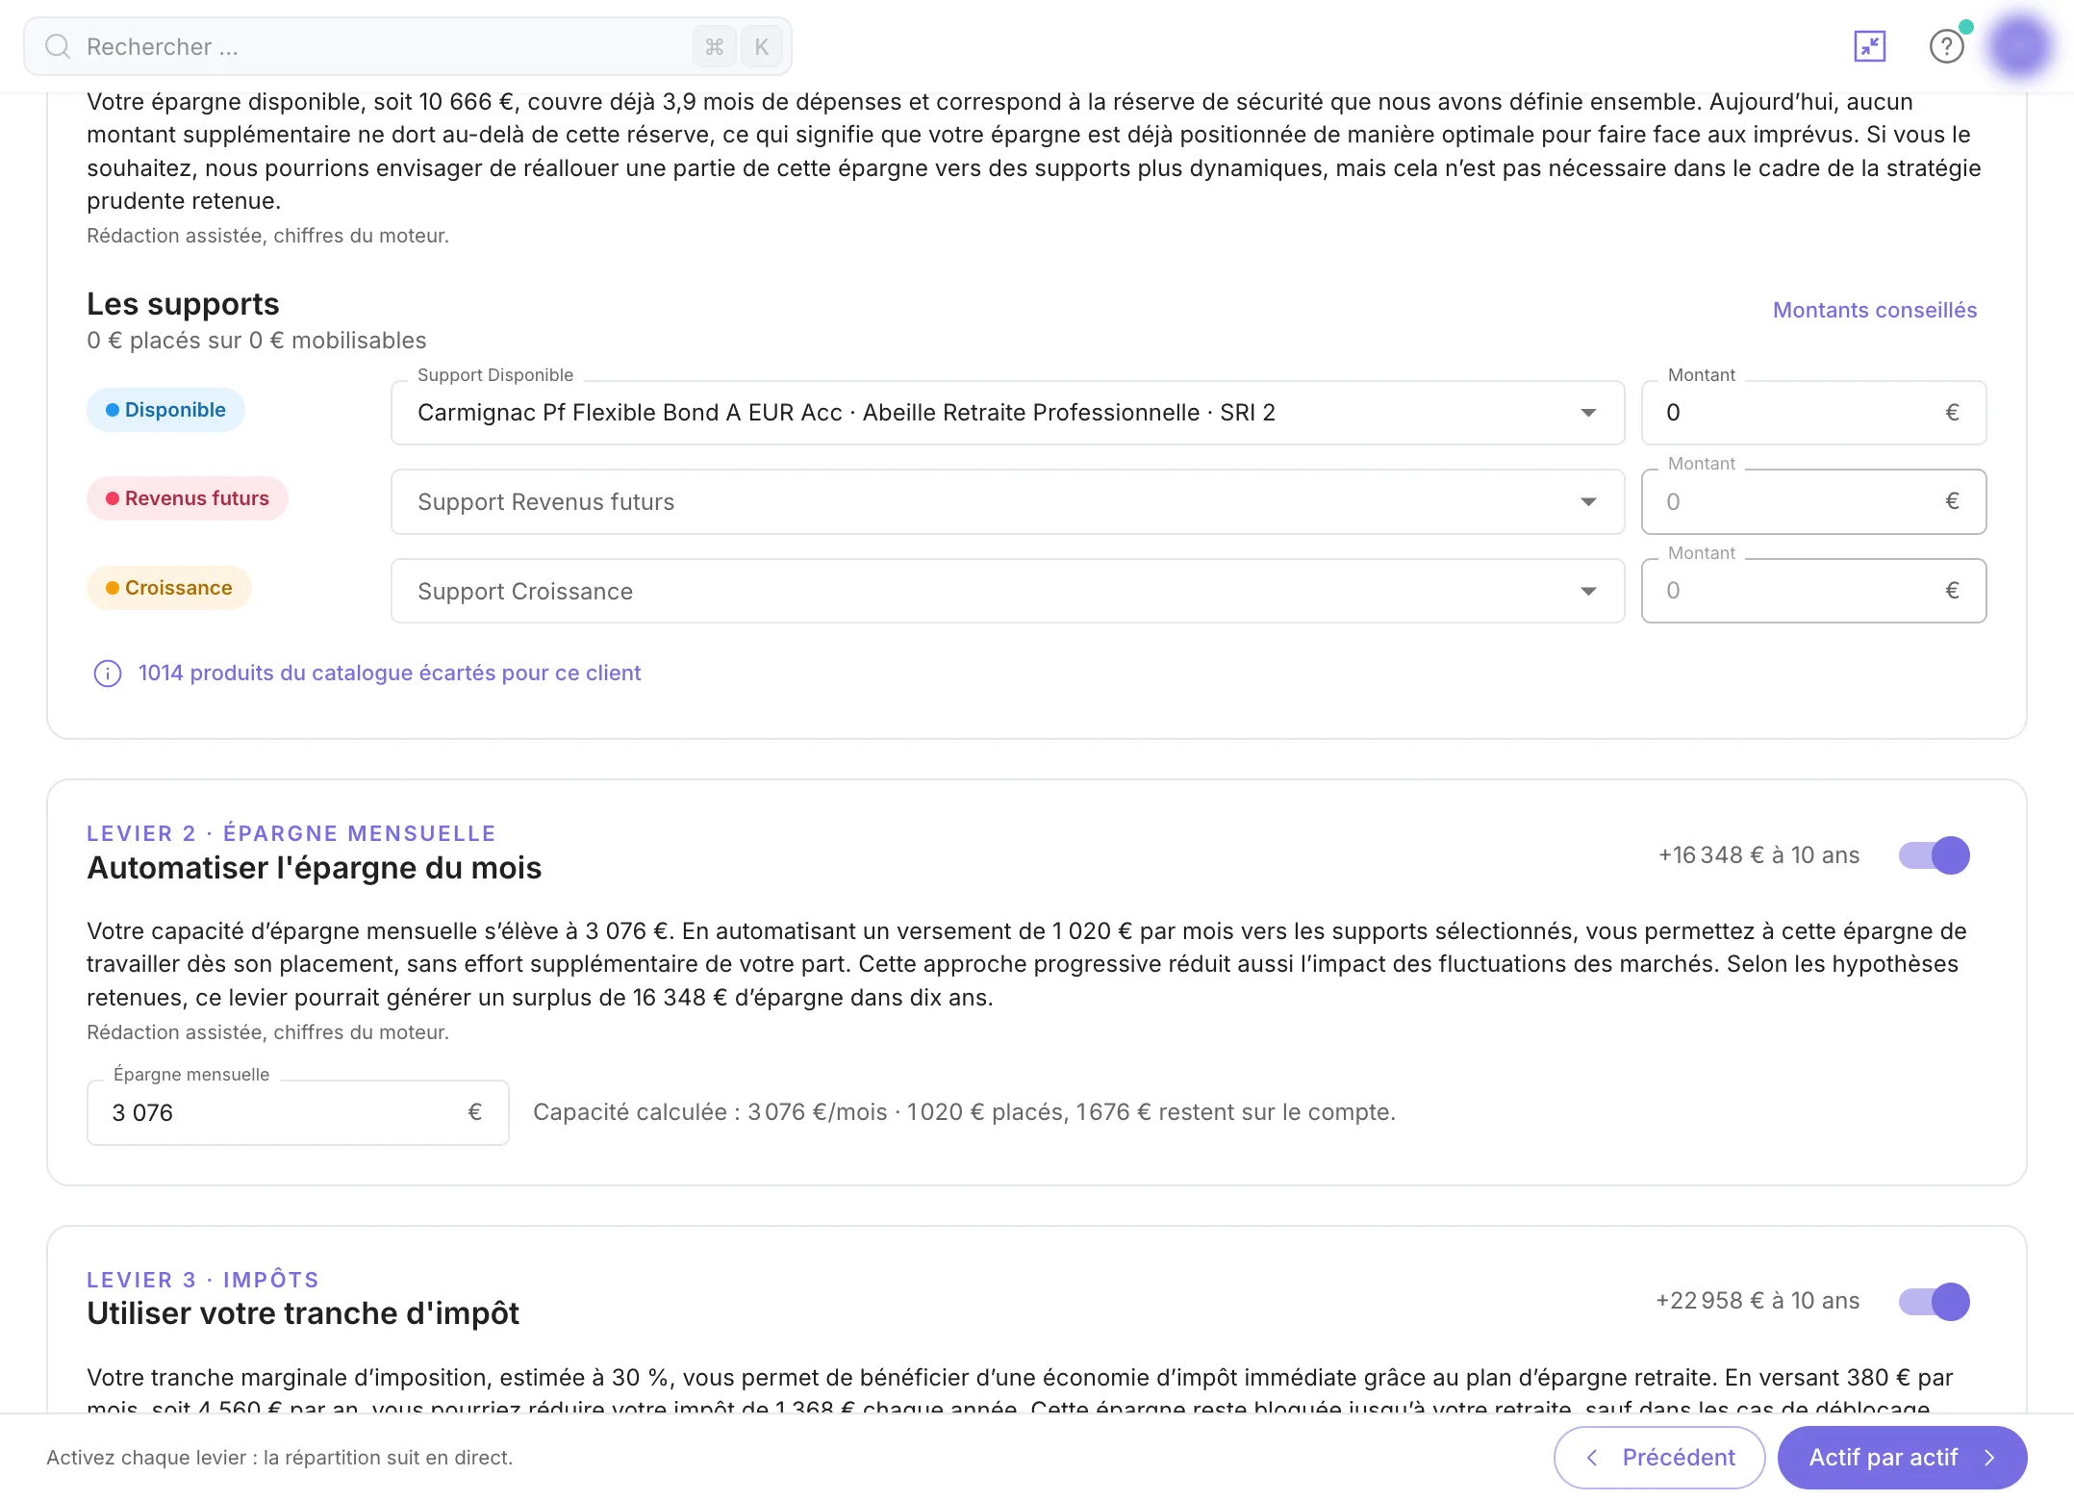The height and width of the screenshot is (1501, 2074).
Task: Click 'LEVIER 3 · IMPÔTS' label
Action: pos(203,1280)
